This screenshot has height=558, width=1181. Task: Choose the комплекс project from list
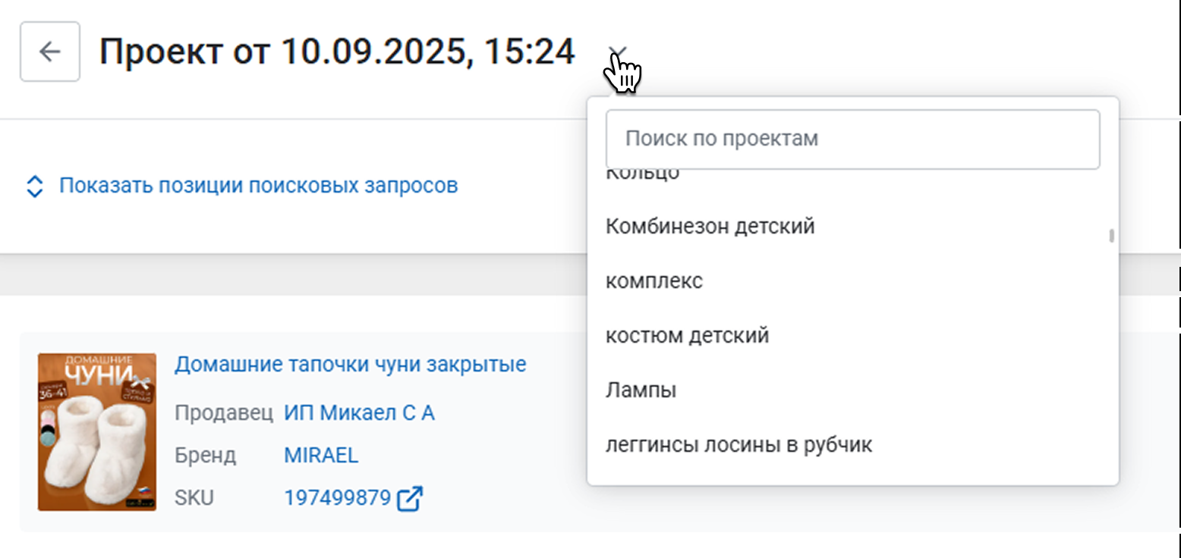(x=654, y=281)
